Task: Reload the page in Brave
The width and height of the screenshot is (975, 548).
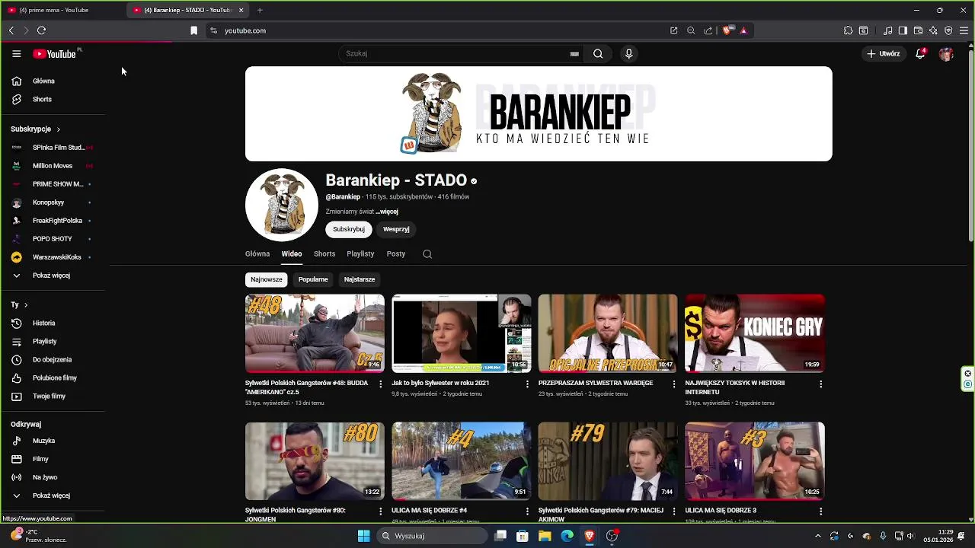Action: click(41, 30)
